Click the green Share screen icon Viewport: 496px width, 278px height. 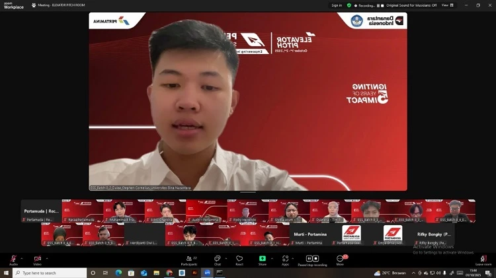point(263,258)
